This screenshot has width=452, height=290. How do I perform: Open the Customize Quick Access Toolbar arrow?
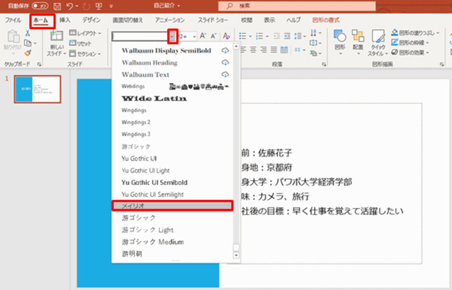click(x=111, y=6)
